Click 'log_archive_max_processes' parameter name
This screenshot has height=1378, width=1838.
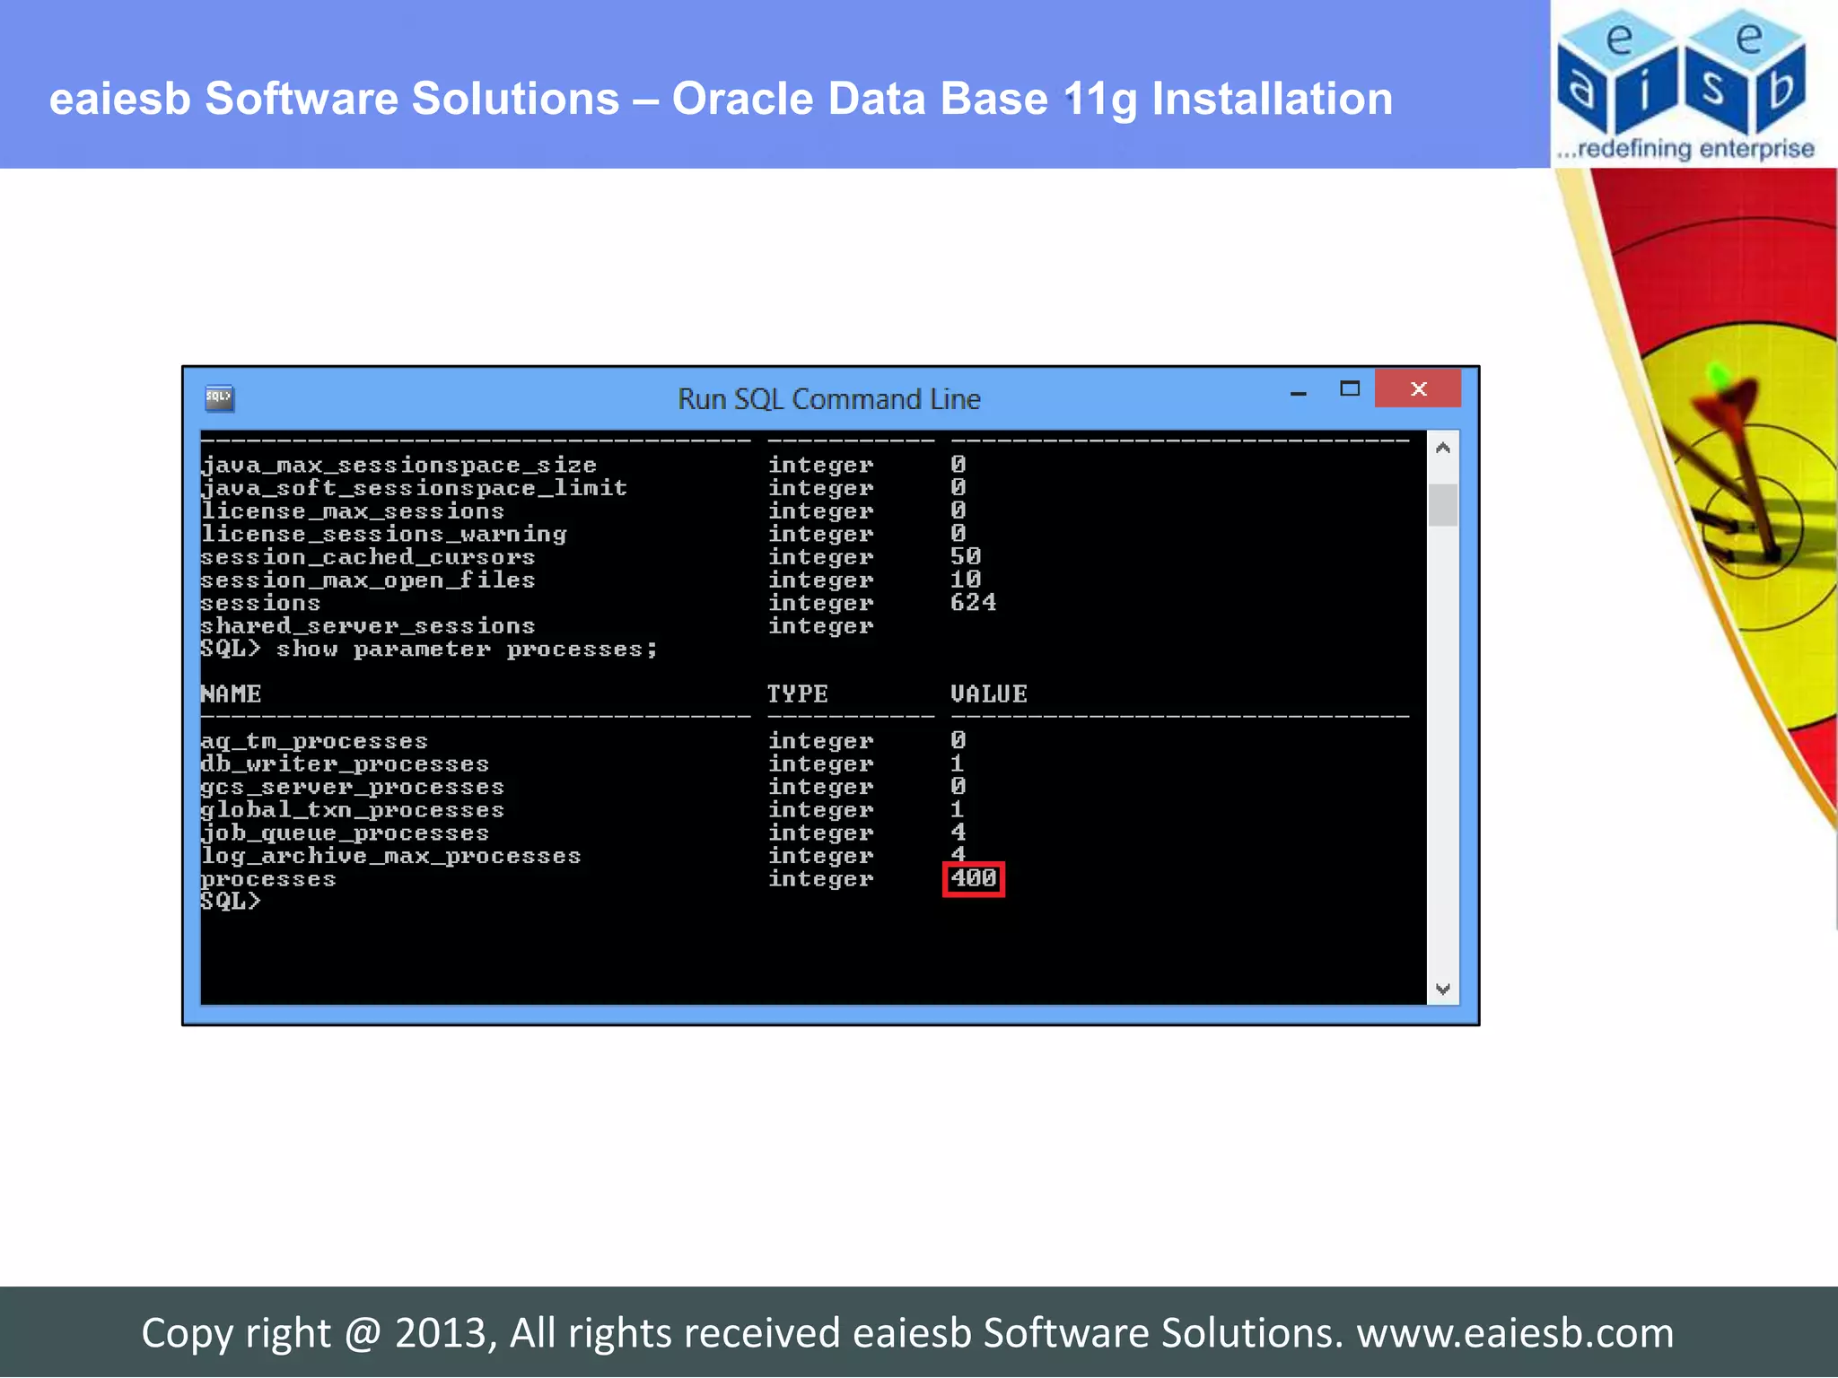coord(390,856)
